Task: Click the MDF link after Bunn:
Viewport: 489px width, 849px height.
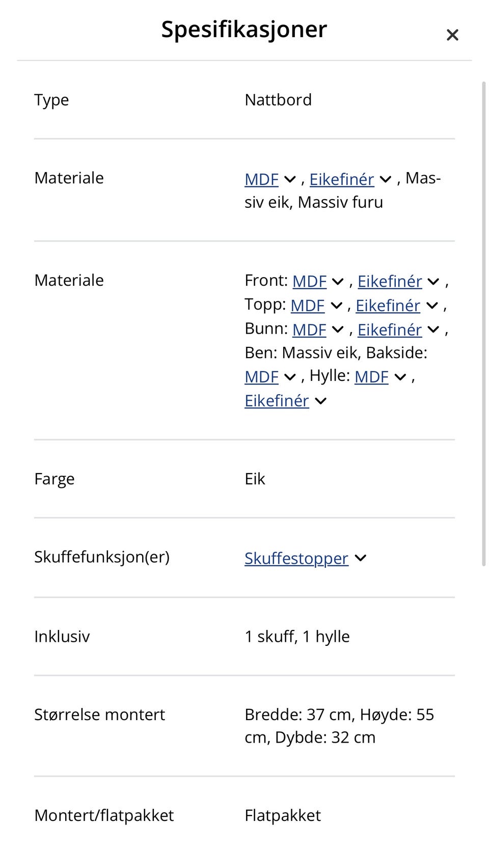Action: pos(309,330)
